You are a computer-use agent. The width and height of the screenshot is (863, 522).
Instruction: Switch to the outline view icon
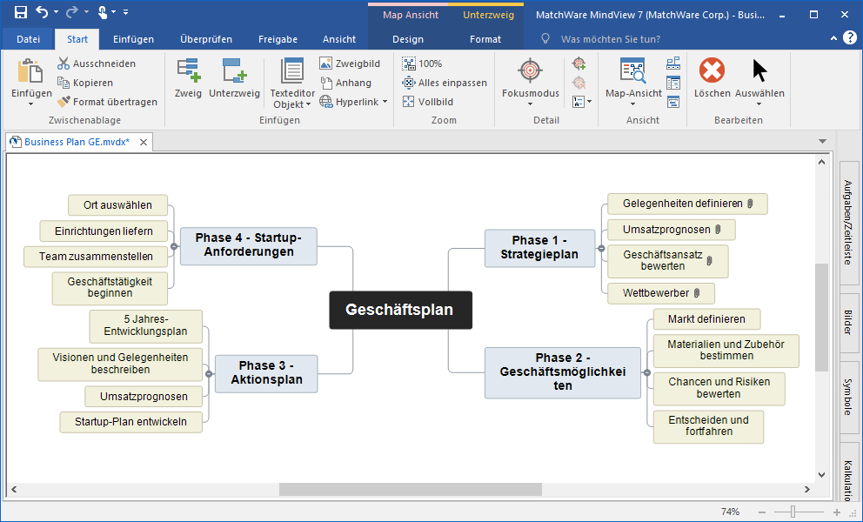[673, 83]
